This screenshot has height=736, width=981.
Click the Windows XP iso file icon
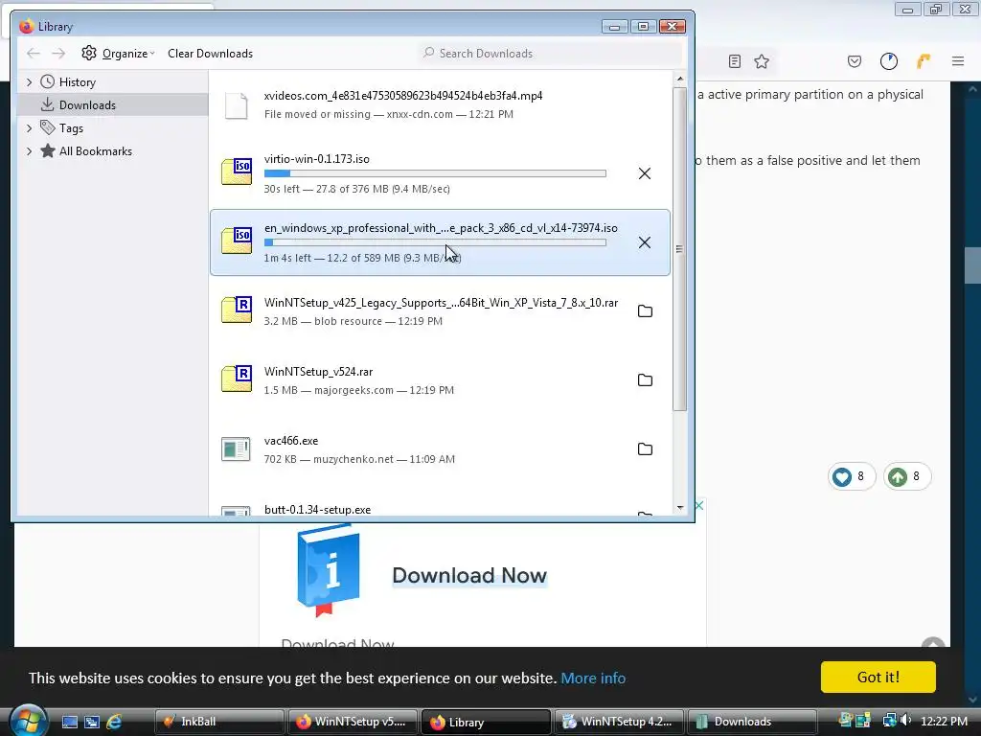pos(237,241)
